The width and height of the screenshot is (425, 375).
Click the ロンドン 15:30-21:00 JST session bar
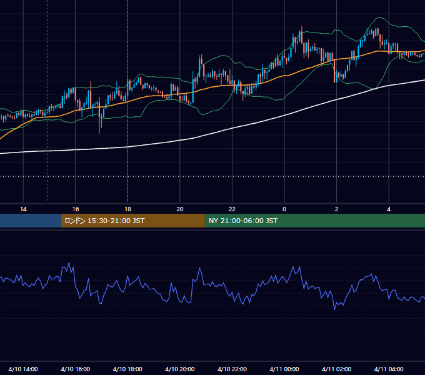coord(132,221)
